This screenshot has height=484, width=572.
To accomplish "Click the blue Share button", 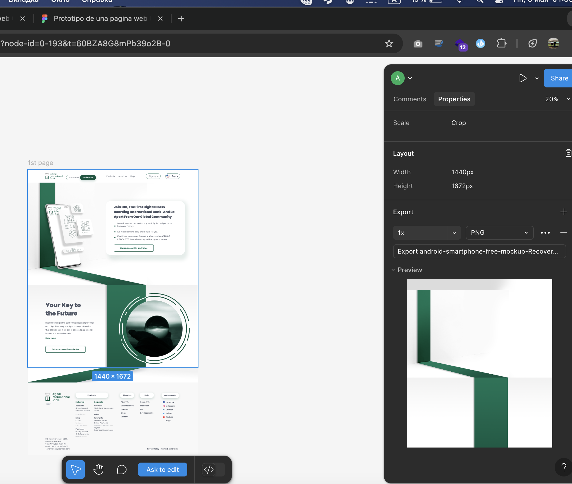I will coord(559,78).
